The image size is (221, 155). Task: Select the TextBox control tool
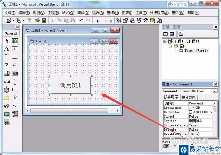pyautogui.click(x=15, y=49)
